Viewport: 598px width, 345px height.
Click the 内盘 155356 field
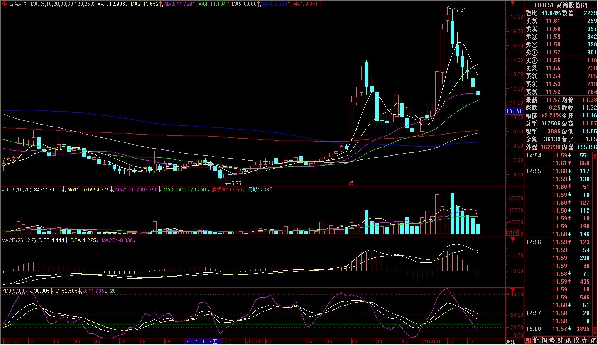click(580, 147)
